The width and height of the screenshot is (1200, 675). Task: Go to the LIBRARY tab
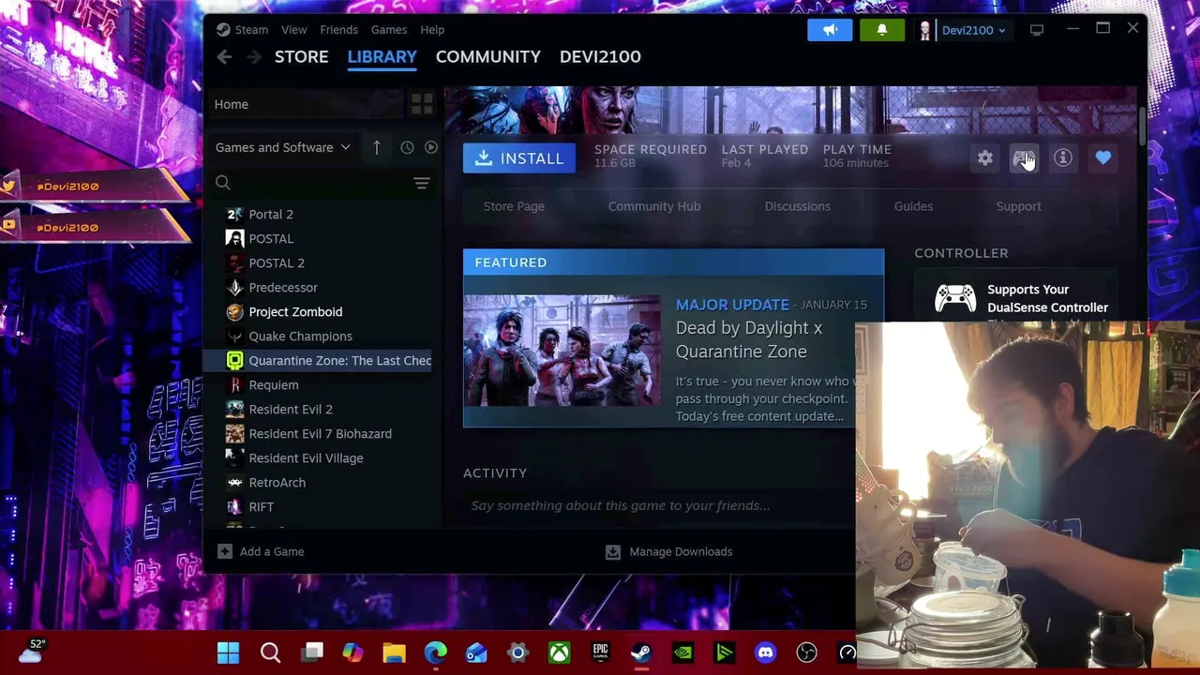[x=382, y=56]
